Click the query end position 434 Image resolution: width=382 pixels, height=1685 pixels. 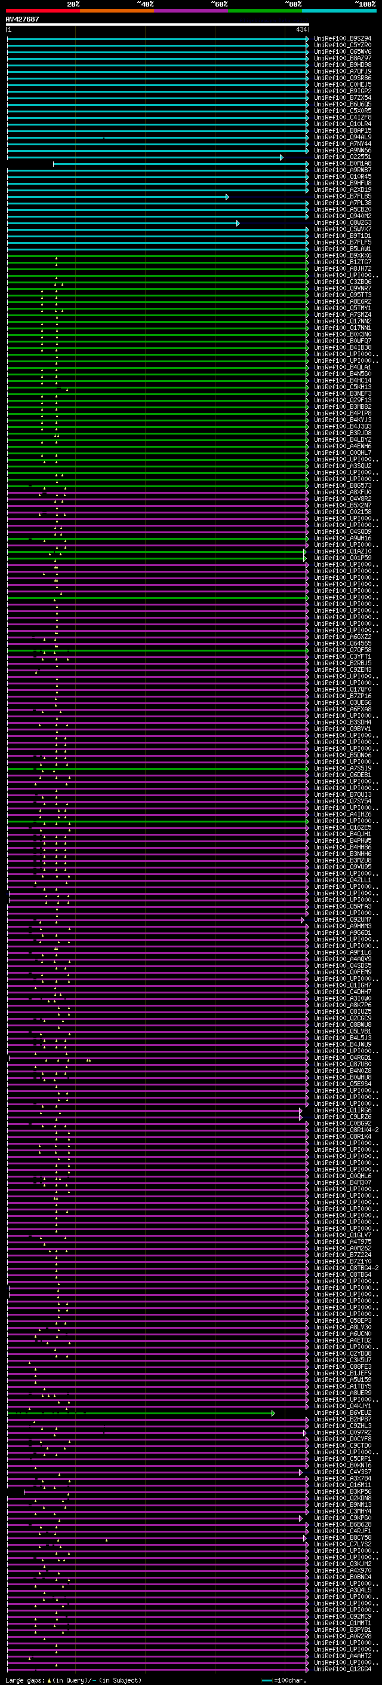coord(301,29)
